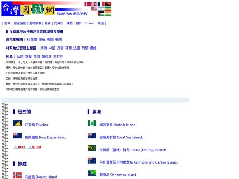Screen dimensions: 239x179
Task: Jump to 法國 in 附錄 row
Action: pyautogui.click(x=20, y=57)
